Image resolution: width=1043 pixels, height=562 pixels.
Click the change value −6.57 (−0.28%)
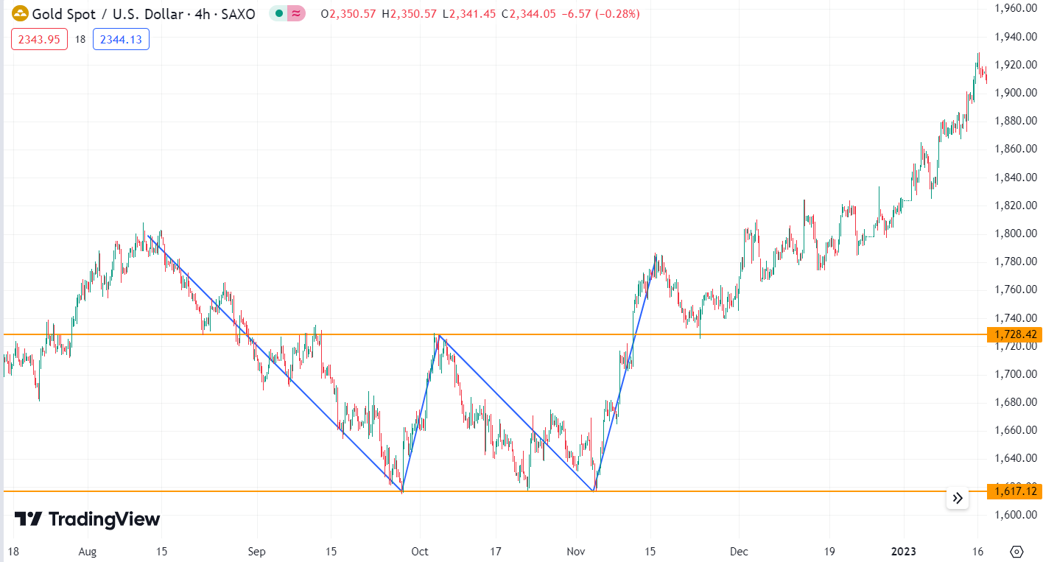(x=600, y=13)
